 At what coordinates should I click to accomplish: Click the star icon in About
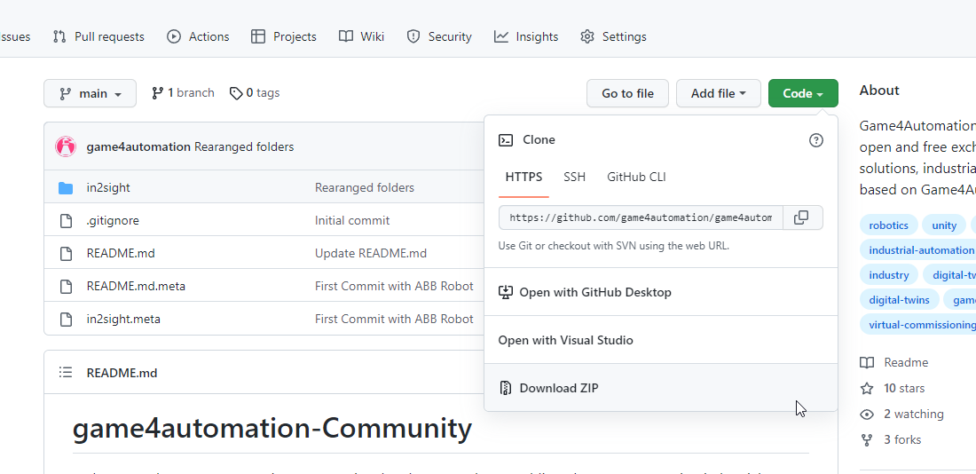click(x=867, y=389)
